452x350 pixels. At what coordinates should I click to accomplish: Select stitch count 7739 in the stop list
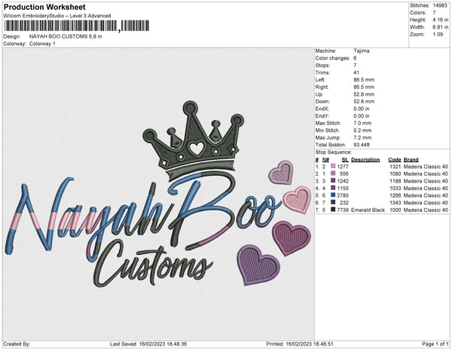click(343, 210)
